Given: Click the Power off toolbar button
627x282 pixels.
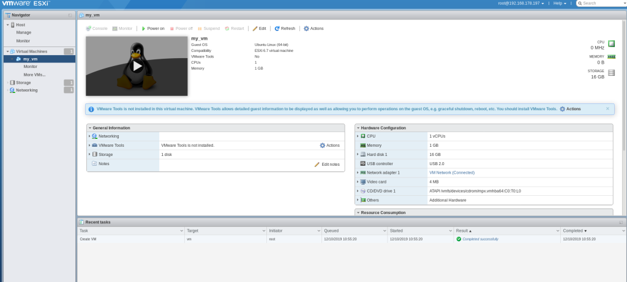Looking at the screenshot, I should click(181, 29).
